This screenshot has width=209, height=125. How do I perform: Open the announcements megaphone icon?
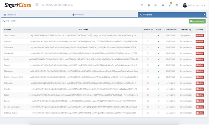(x=170, y=5)
